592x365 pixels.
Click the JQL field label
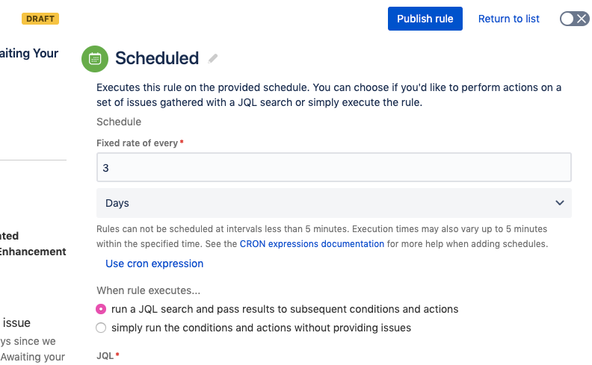(105, 355)
